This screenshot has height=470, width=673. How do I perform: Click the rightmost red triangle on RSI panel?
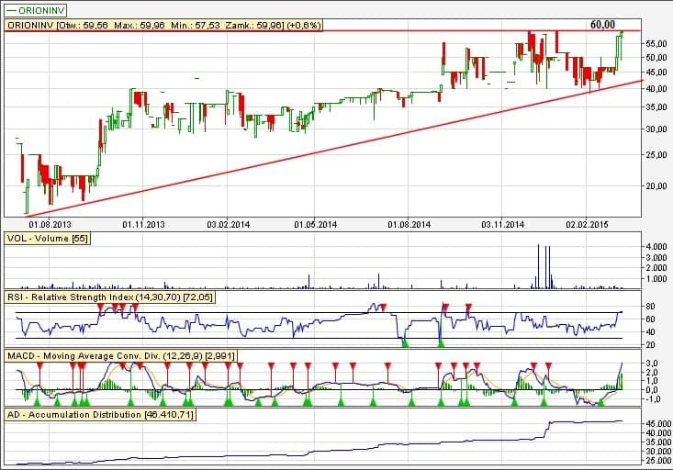point(468,306)
